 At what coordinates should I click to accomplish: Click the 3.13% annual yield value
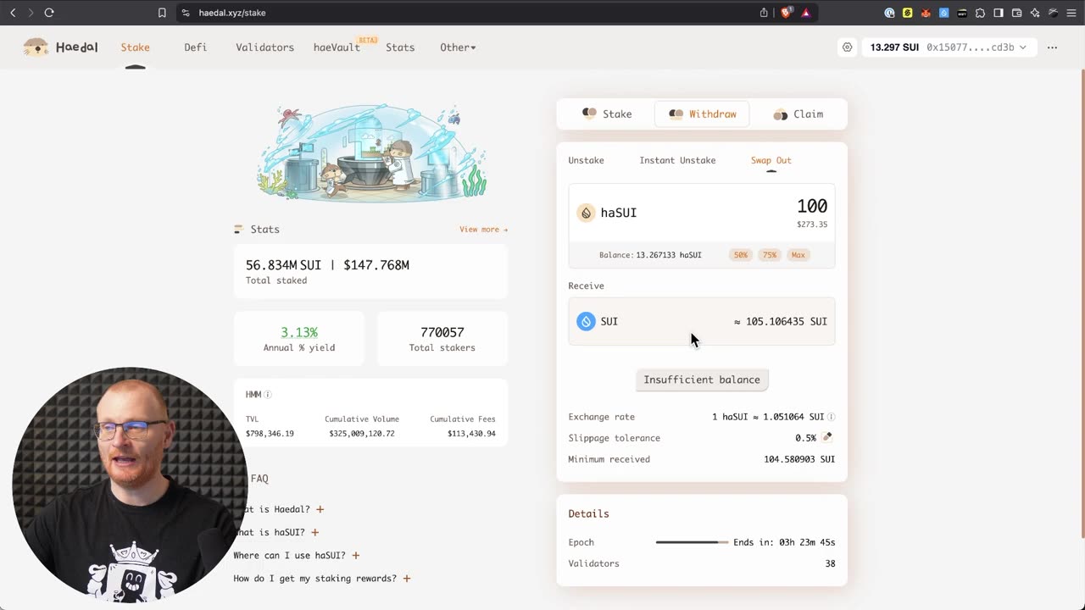click(x=299, y=332)
